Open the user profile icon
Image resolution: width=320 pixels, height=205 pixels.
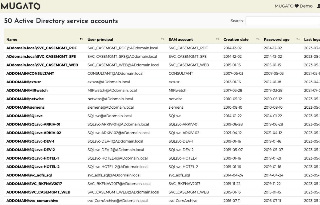click(x=318, y=6)
